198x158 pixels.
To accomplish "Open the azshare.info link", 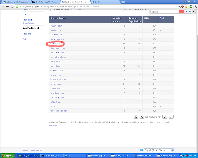I will tap(56, 84).
